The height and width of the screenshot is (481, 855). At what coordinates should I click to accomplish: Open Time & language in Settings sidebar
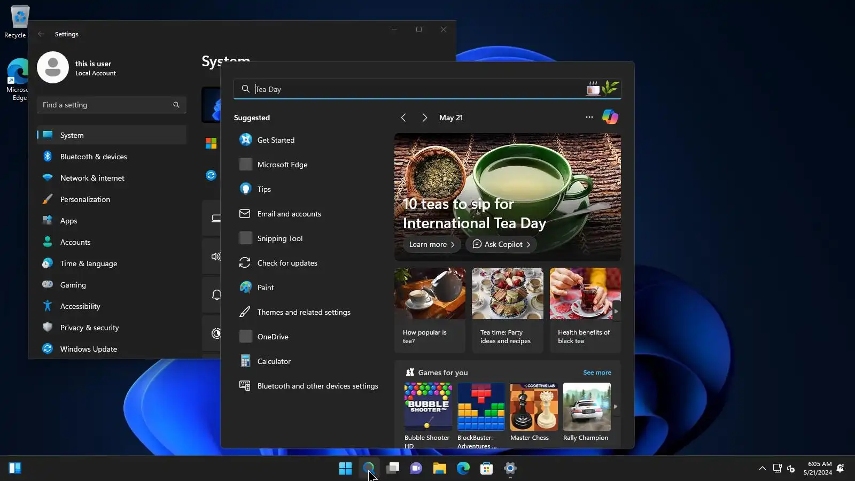pyautogui.click(x=112, y=263)
